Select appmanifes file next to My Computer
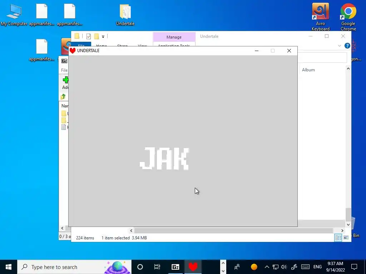 (42, 15)
